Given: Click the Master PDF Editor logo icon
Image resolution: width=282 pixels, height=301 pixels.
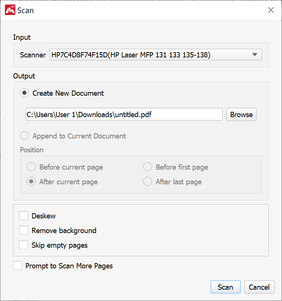Looking at the screenshot, I should point(10,10).
